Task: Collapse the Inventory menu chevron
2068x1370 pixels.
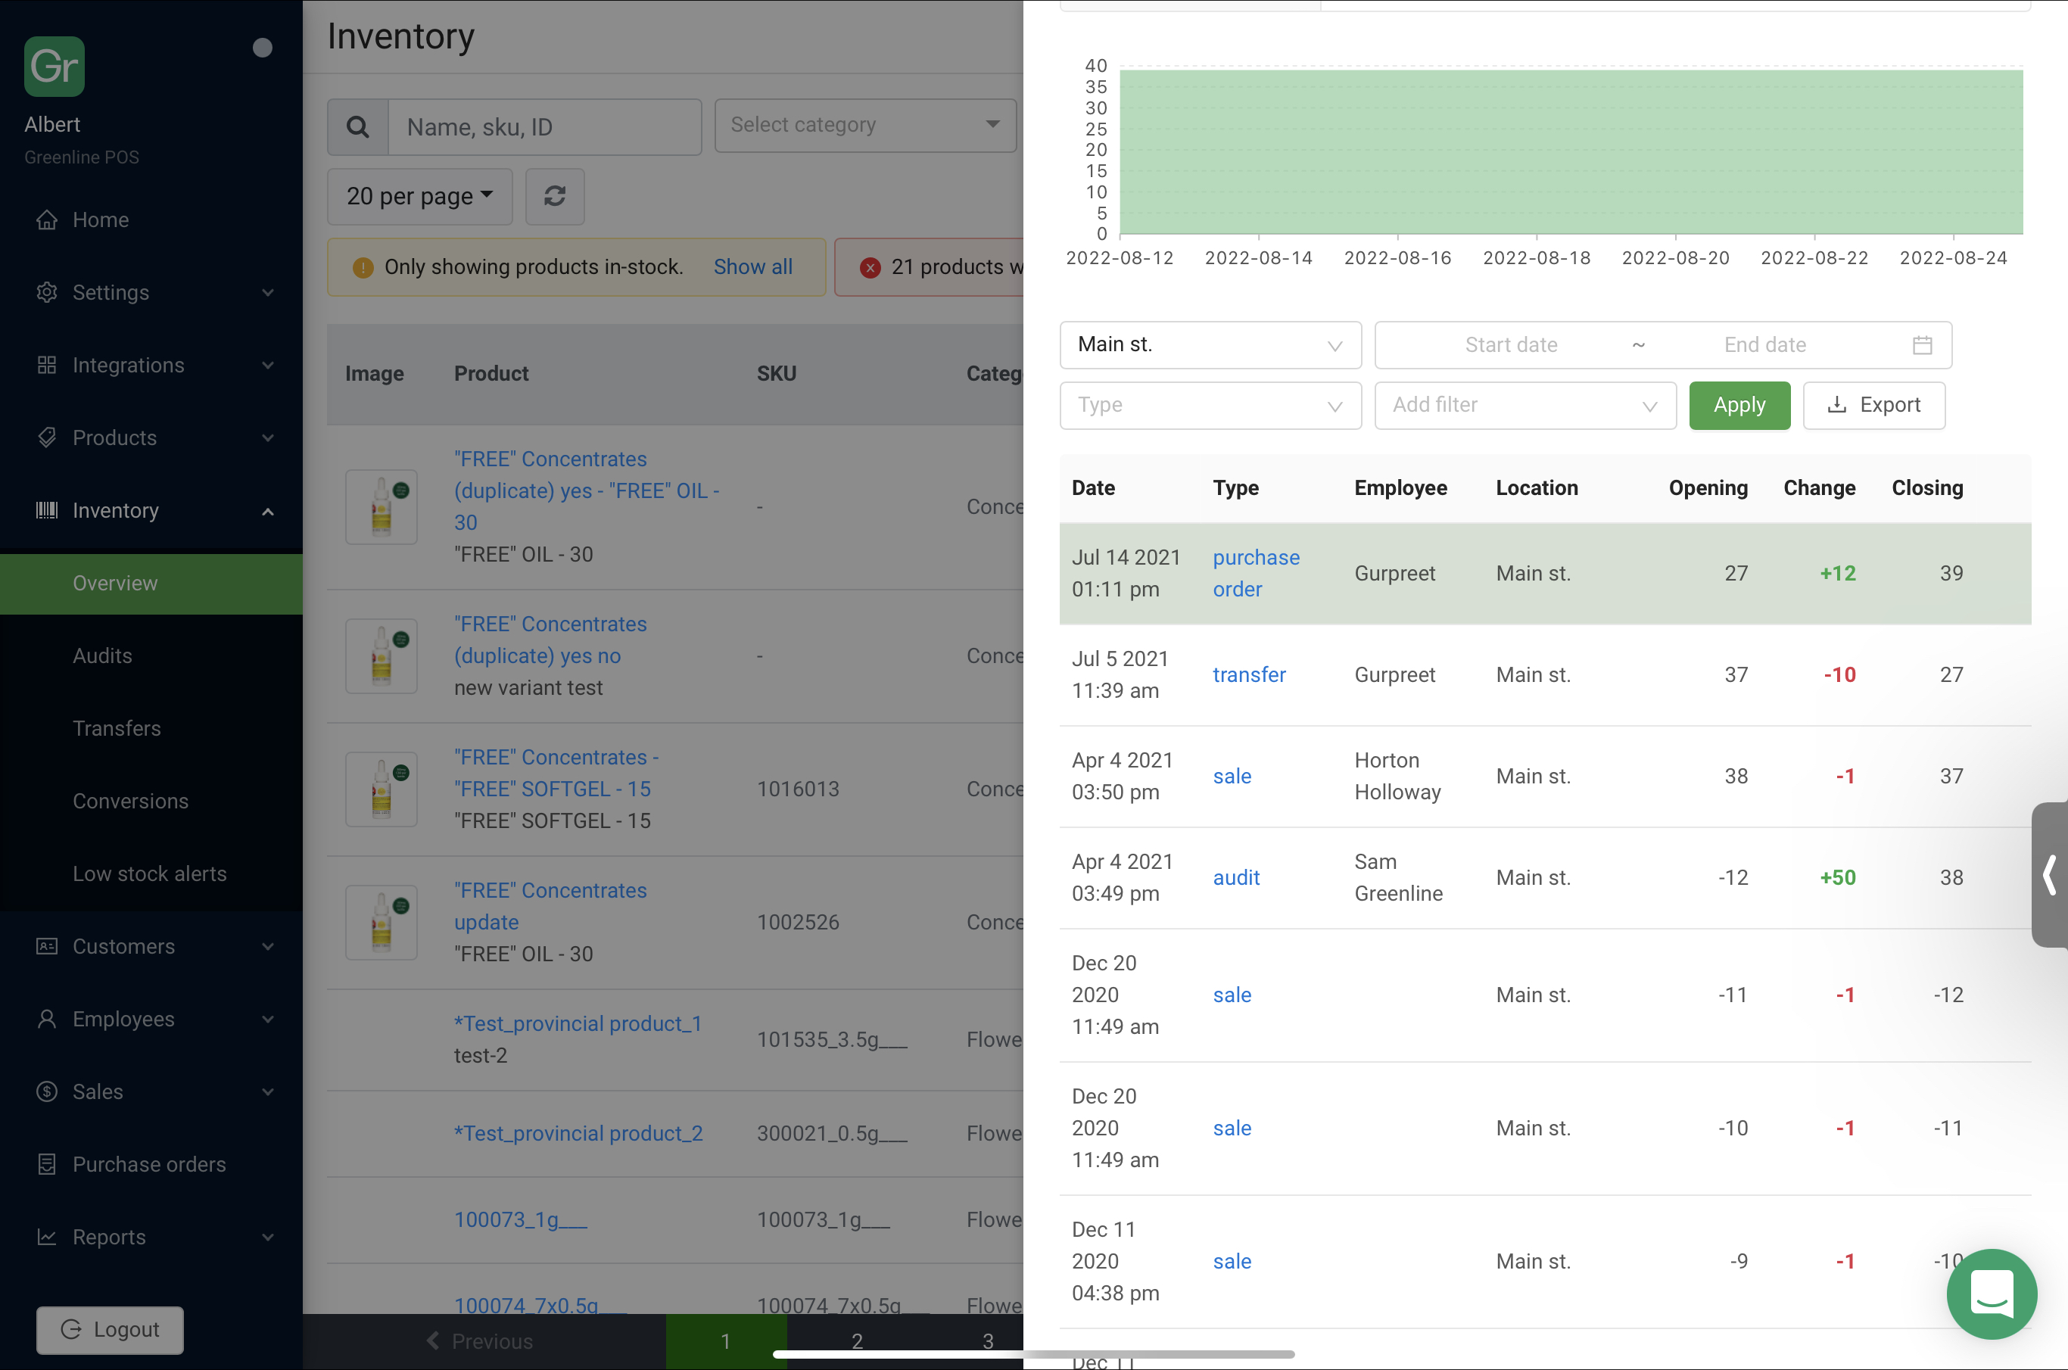Action: 268,511
